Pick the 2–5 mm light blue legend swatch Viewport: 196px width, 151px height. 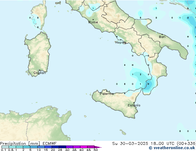pos(27,147)
